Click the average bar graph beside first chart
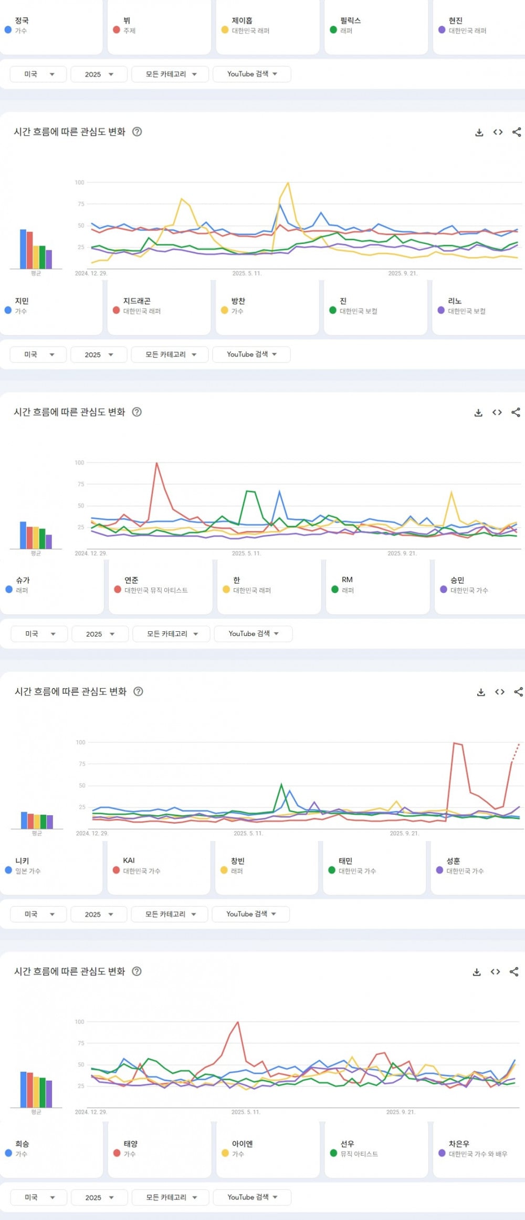The width and height of the screenshot is (525, 1220). [36, 249]
